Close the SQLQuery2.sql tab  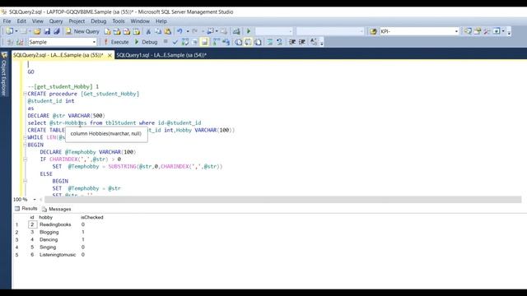click(x=110, y=55)
